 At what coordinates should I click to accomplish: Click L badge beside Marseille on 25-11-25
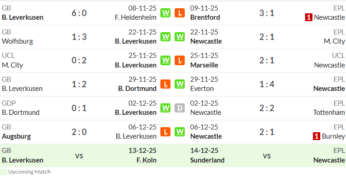click(x=180, y=60)
